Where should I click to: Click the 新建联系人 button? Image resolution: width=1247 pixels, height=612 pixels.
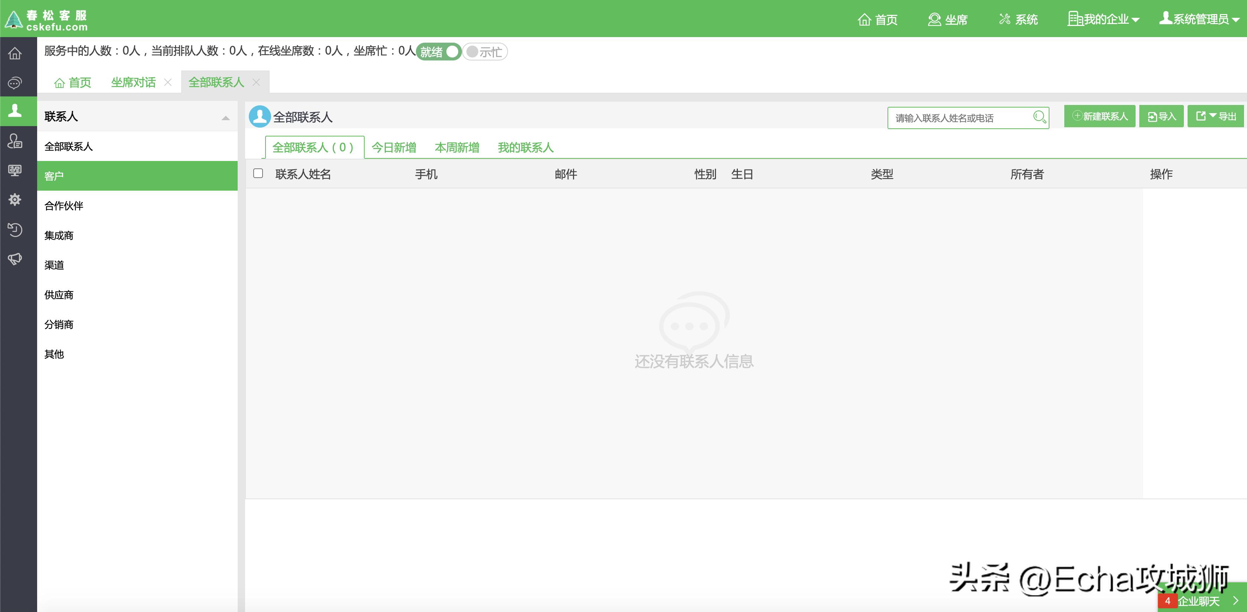[x=1099, y=116]
